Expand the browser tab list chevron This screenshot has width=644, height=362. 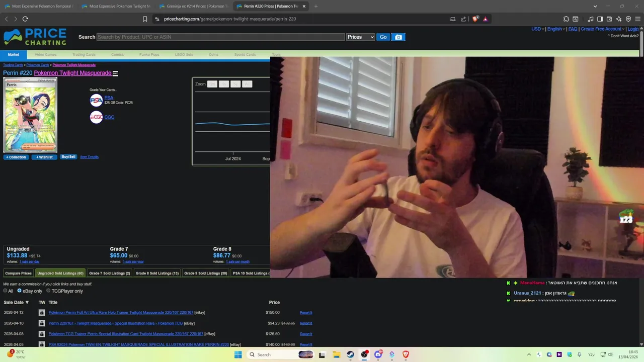click(595, 6)
